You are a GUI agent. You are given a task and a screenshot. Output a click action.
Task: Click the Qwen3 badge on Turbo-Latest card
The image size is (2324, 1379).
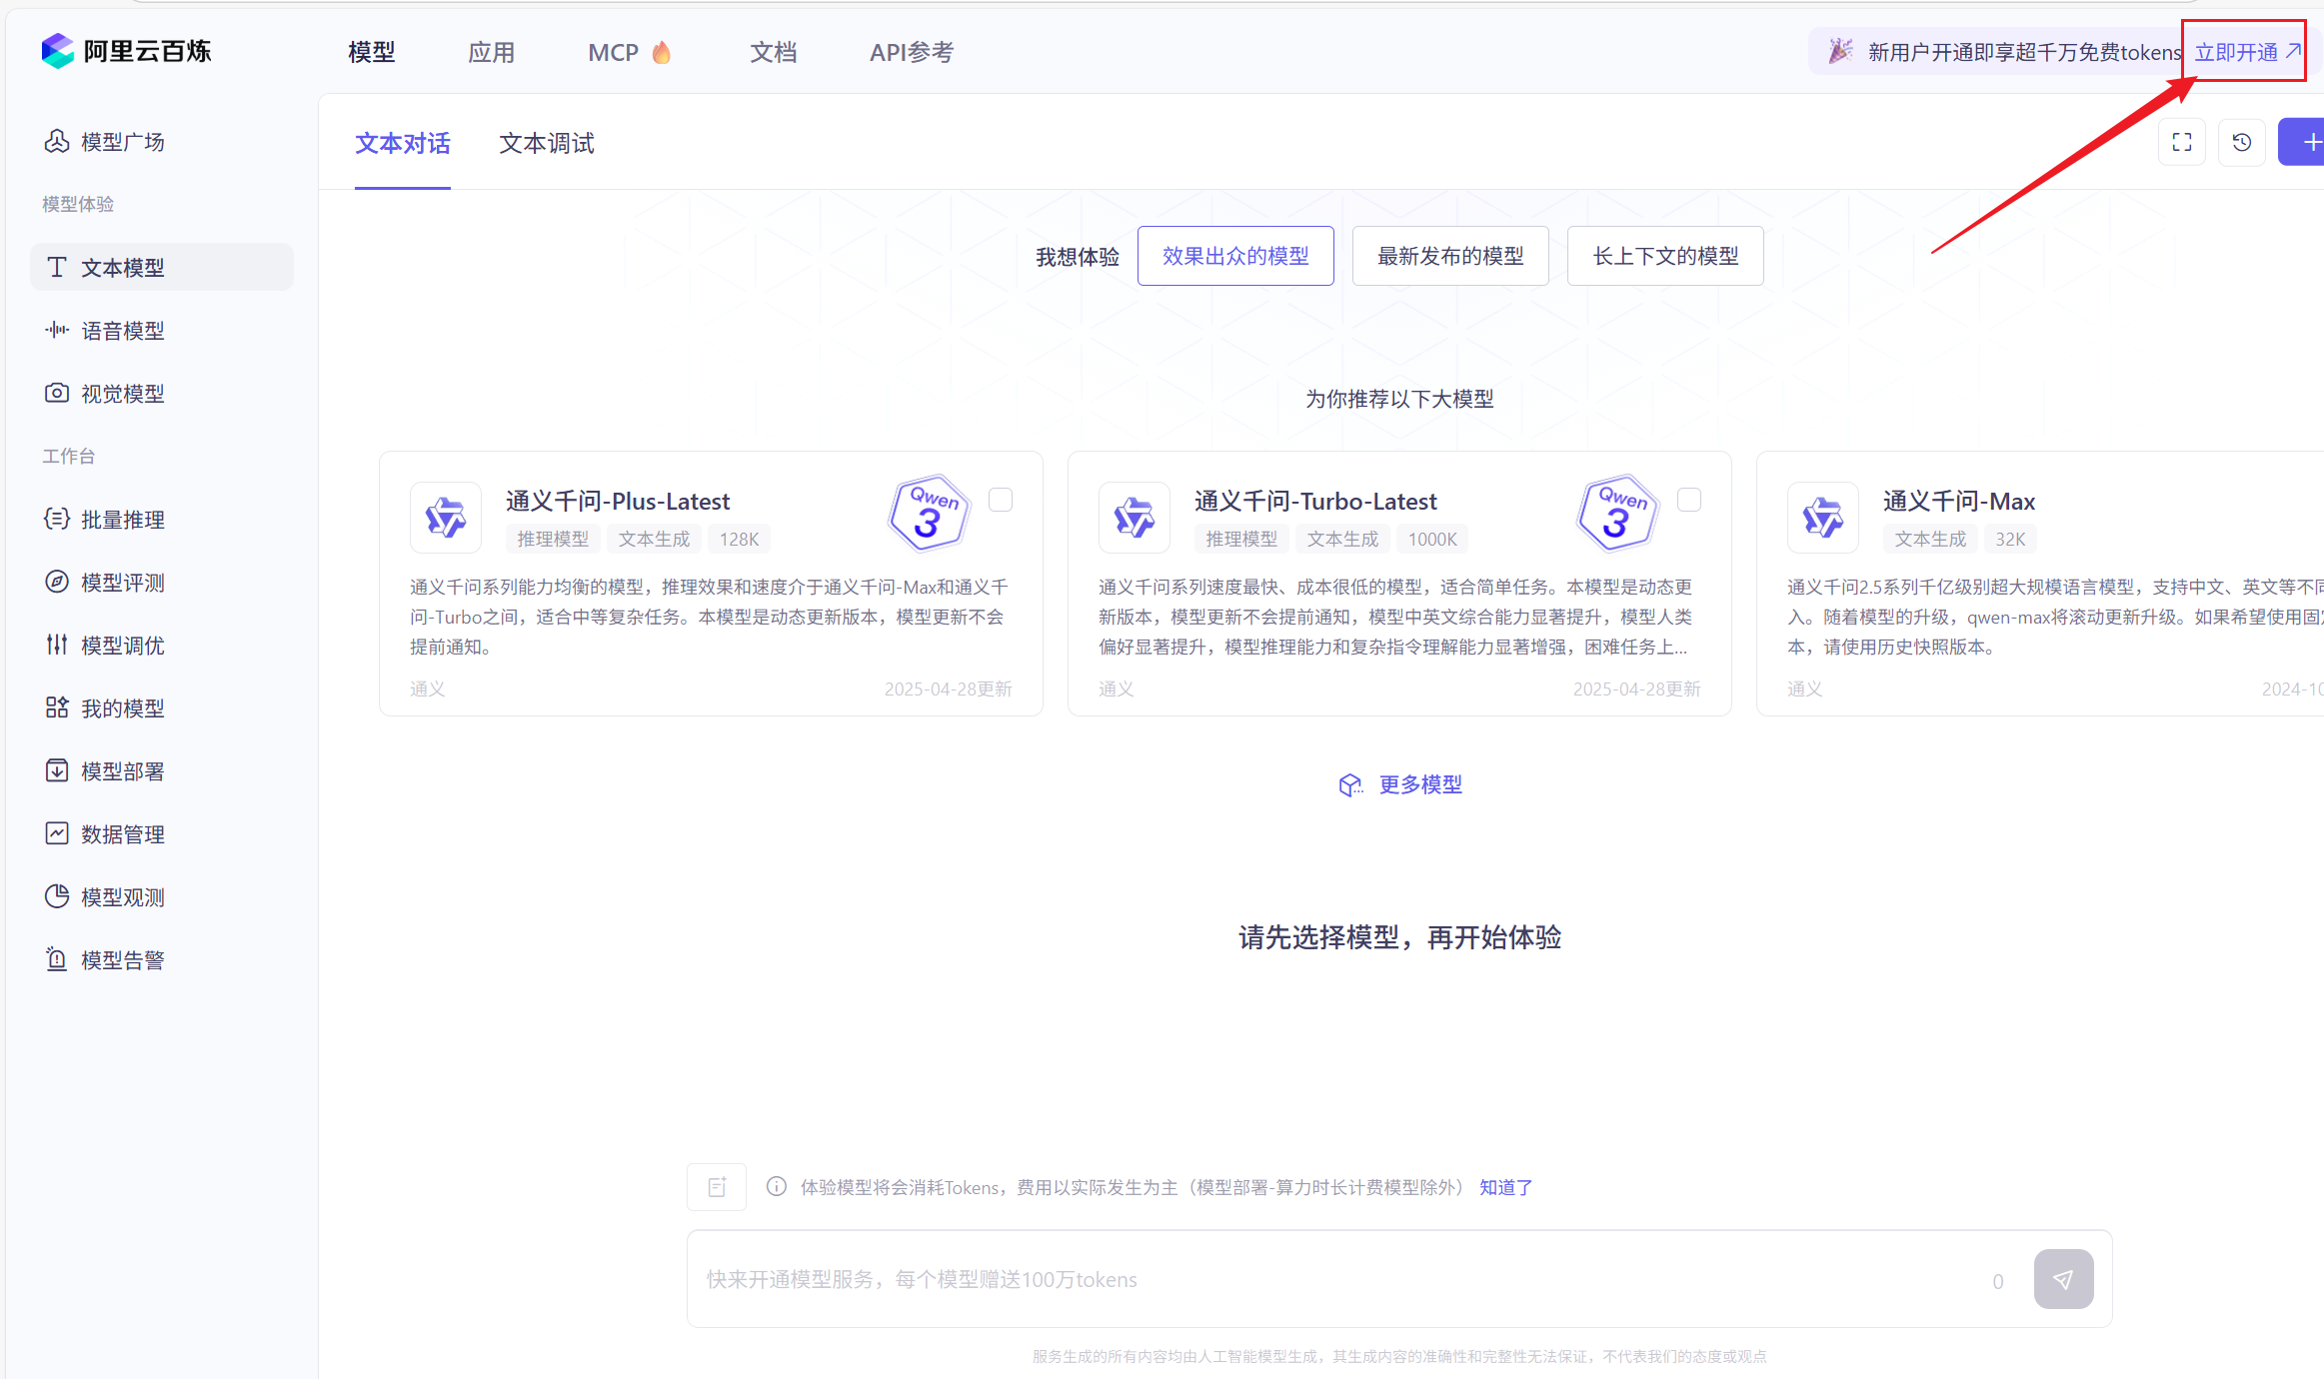[x=1618, y=514]
